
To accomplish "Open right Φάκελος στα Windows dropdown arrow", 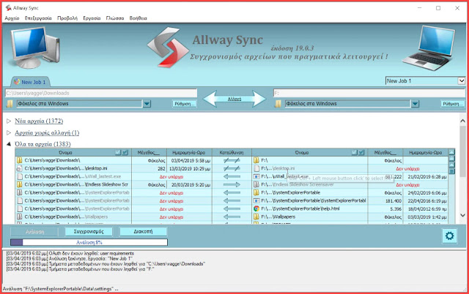I will (415, 104).
